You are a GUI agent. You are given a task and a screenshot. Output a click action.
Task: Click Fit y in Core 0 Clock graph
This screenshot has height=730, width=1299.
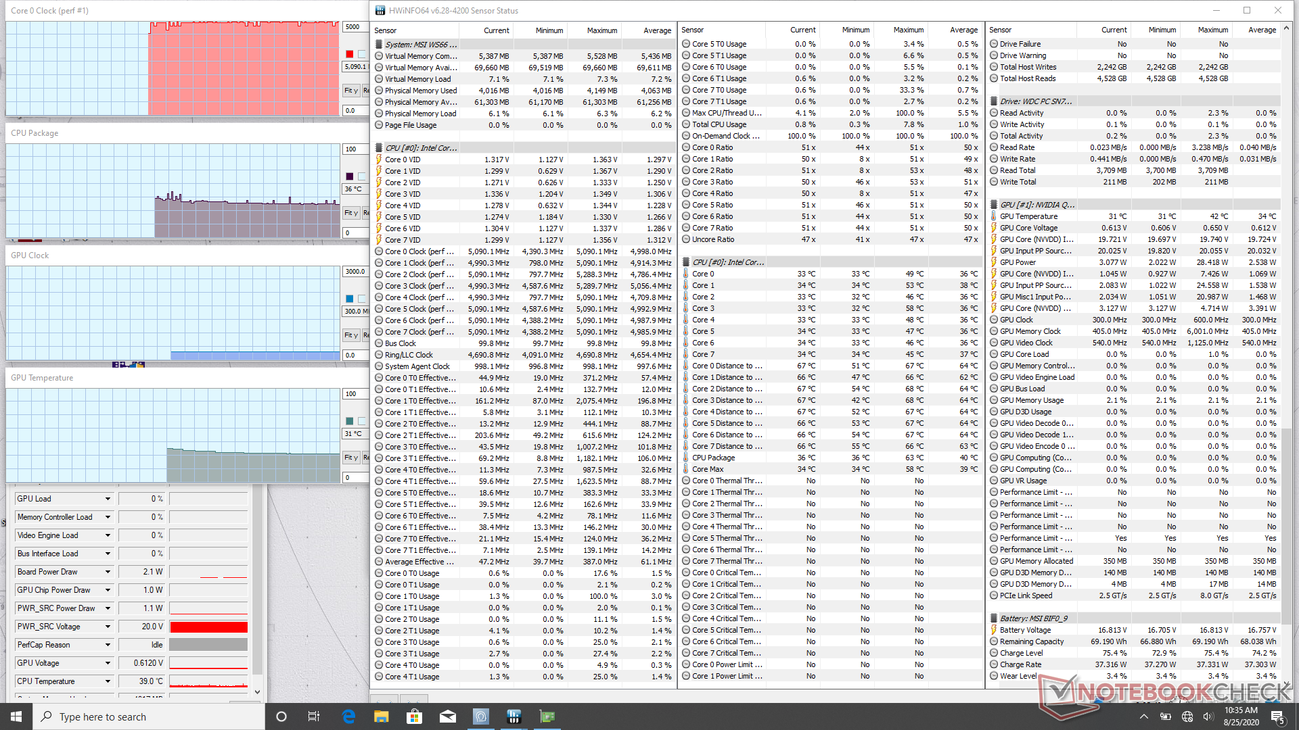[x=350, y=91]
